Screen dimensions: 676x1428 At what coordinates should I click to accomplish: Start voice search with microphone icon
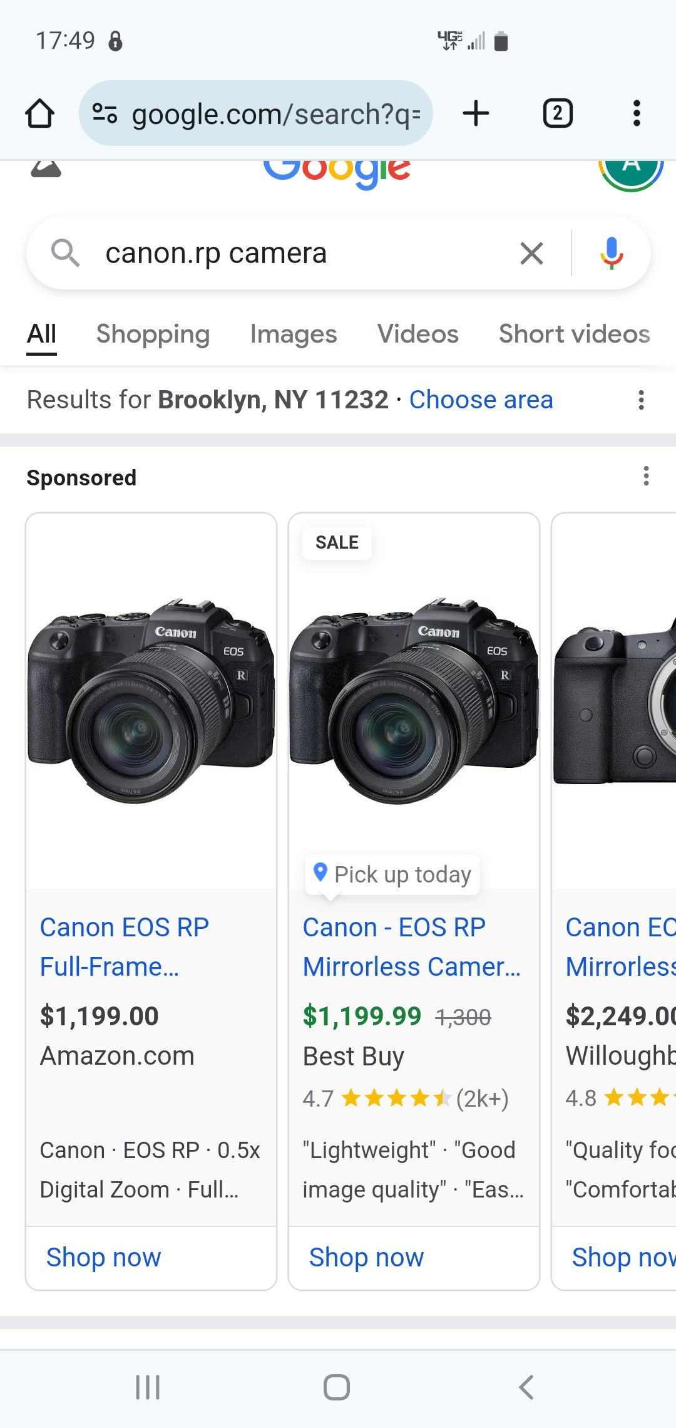612,253
